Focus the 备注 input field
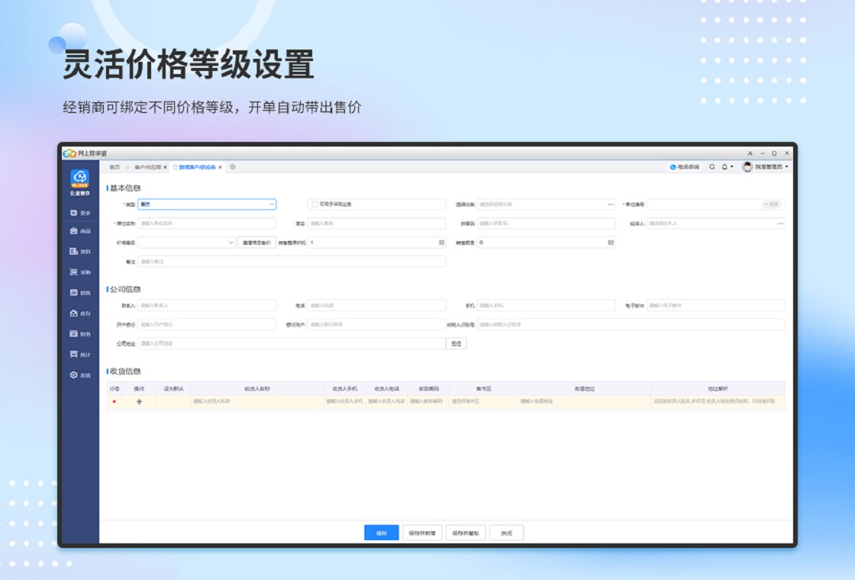This screenshot has height=580, width=855. 292,262
